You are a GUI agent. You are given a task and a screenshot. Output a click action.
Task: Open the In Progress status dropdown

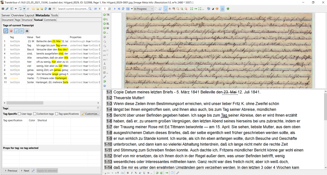click(143, 9)
